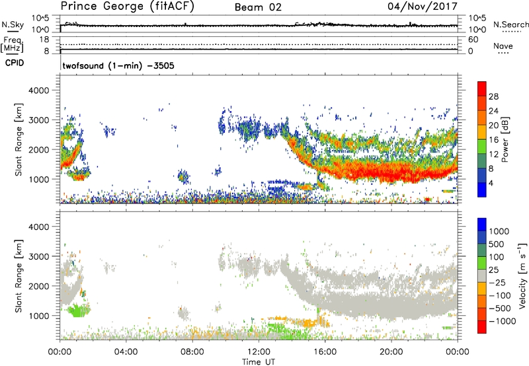The height and width of the screenshot is (366, 529).
Task: Select the '24' Power colorbar tick label
Action: (493, 111)
